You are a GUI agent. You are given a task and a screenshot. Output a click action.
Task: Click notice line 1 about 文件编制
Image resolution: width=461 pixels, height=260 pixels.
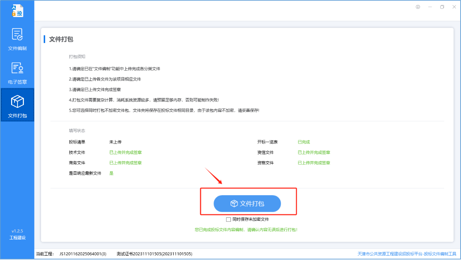(x=114, y=69)
